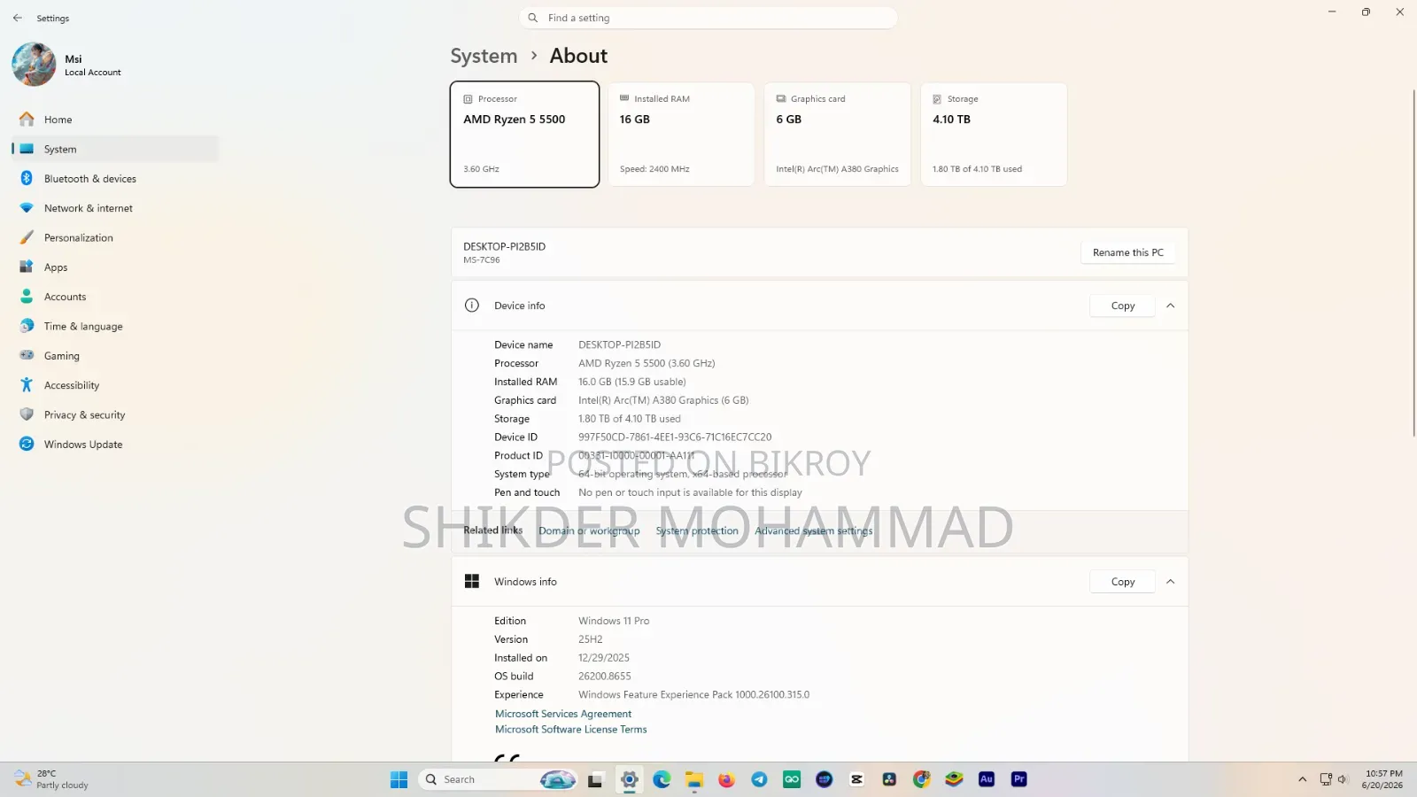Screen dimensions: 1417x797
Task: Open Apps settings
Action: pyautogui.click(x=115, y=267)
